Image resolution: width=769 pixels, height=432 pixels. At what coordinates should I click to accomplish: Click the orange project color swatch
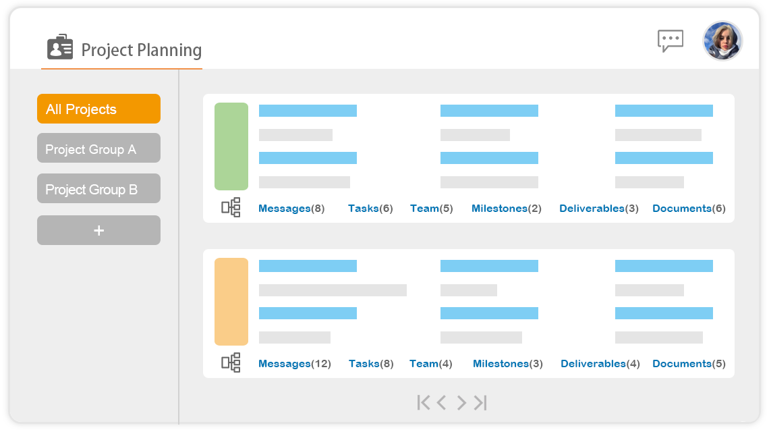pyautogui.click(x=231, y=302)
